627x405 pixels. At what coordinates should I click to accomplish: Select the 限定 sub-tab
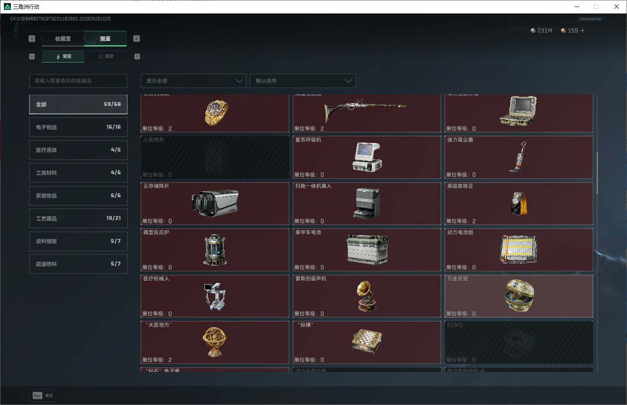[x=106, y=56]
